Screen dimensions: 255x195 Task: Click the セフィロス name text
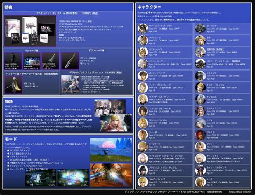pos(211,97)
